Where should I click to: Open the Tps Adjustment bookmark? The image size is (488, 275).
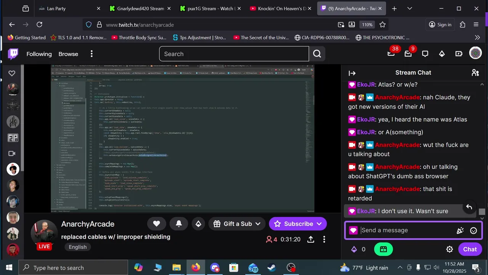tap(199, 37)
